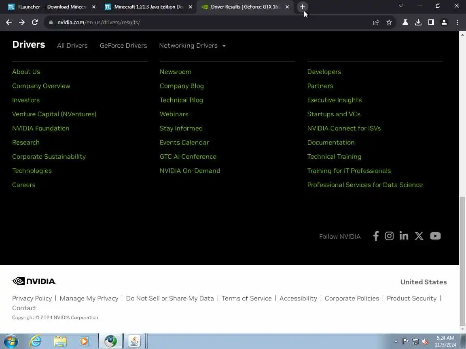The height and width of the screenshot is (349, 466).
Task: Click the share page icon in address bar
Action: pyautogui.click(x=376, y=22)
